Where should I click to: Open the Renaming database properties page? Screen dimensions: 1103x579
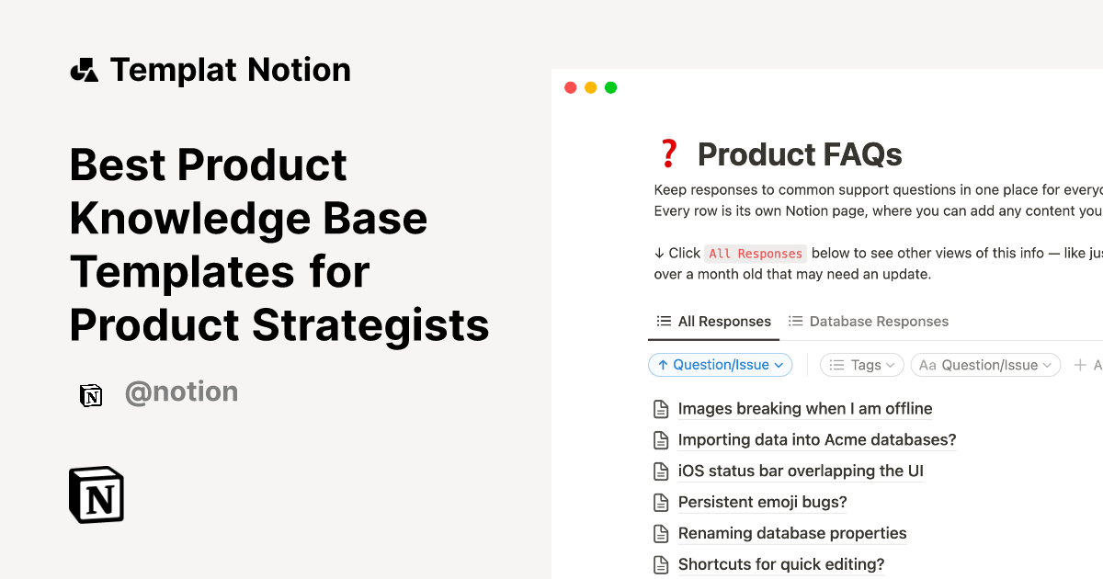(x=791, y=533)
